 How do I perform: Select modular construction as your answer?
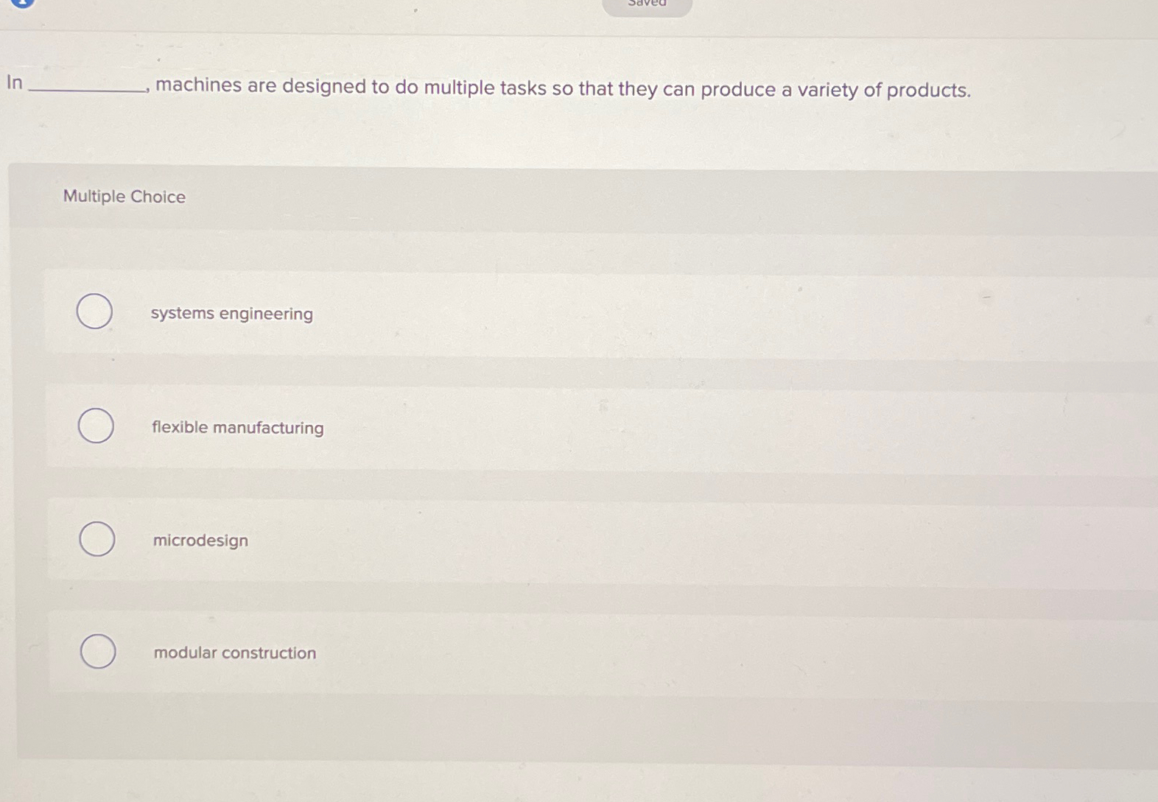pos(99,651)
